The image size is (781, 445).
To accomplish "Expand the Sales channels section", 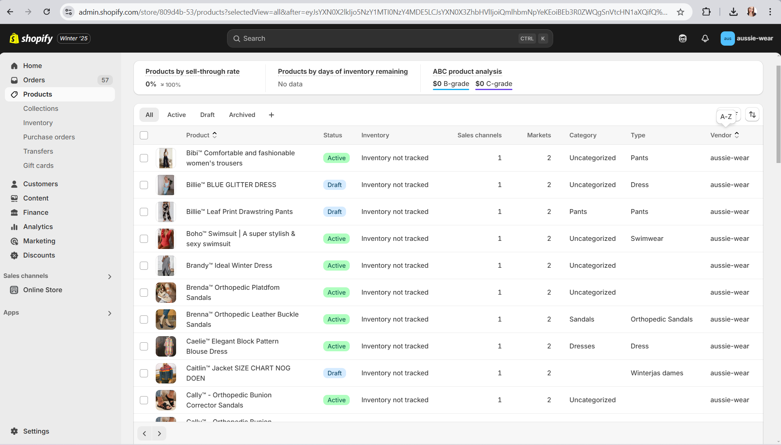I will [x=109, y=276].
